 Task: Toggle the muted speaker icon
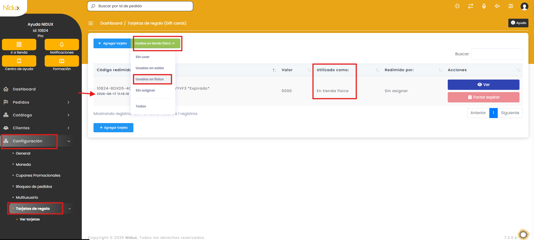tap(497, 6)
